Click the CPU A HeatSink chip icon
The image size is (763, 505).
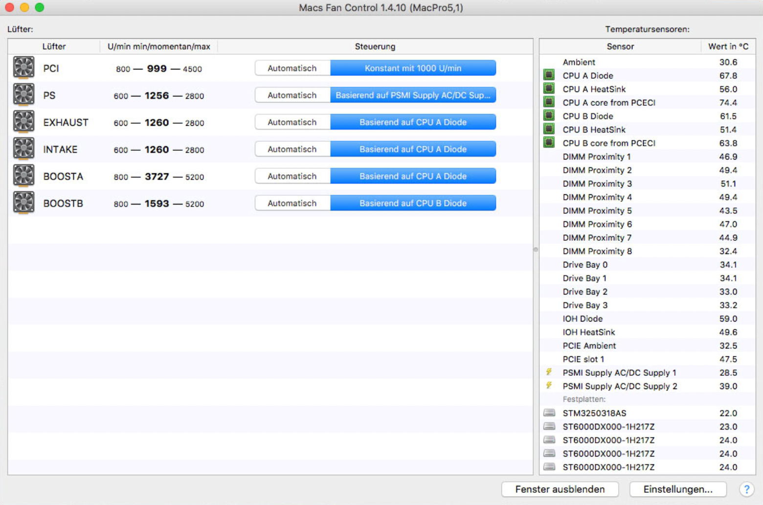(x=549, y=89)
